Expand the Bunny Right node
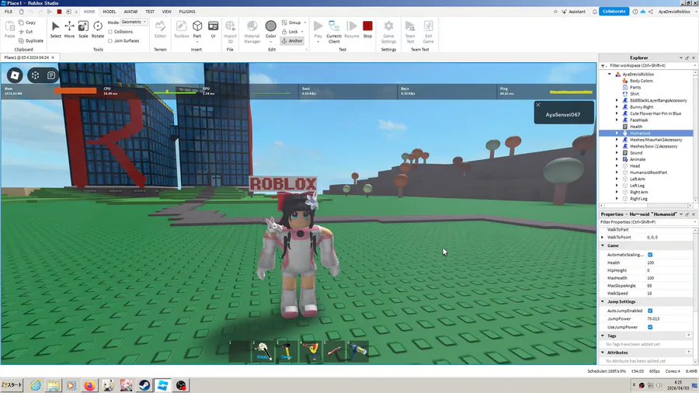Image resolution: width=699 pixels, height=393 pixels. 617,107
